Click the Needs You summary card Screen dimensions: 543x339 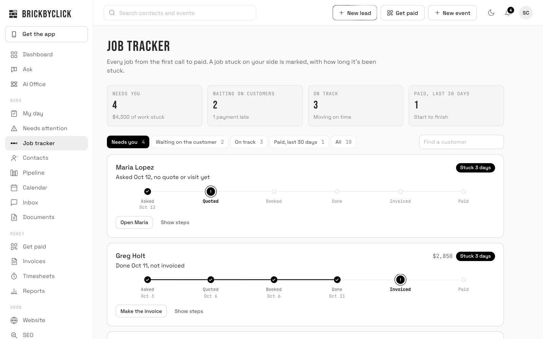pyautogui.click(x=155, y=106)
